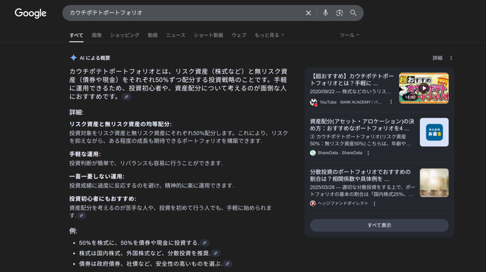This screenshot has width=486, height=272.
Task: Switch to the ショッピング tab
Action: 125,35
